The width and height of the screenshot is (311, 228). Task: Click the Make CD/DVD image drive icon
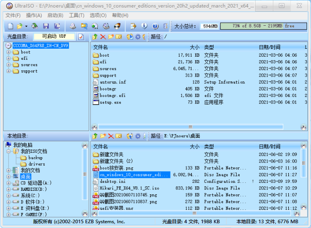[x=73, y=26]
